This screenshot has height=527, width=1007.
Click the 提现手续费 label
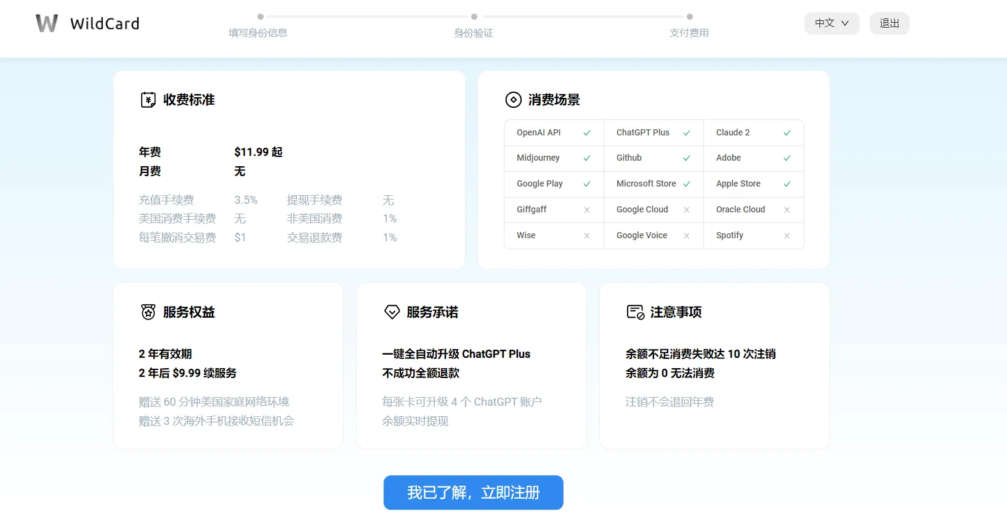315,200
